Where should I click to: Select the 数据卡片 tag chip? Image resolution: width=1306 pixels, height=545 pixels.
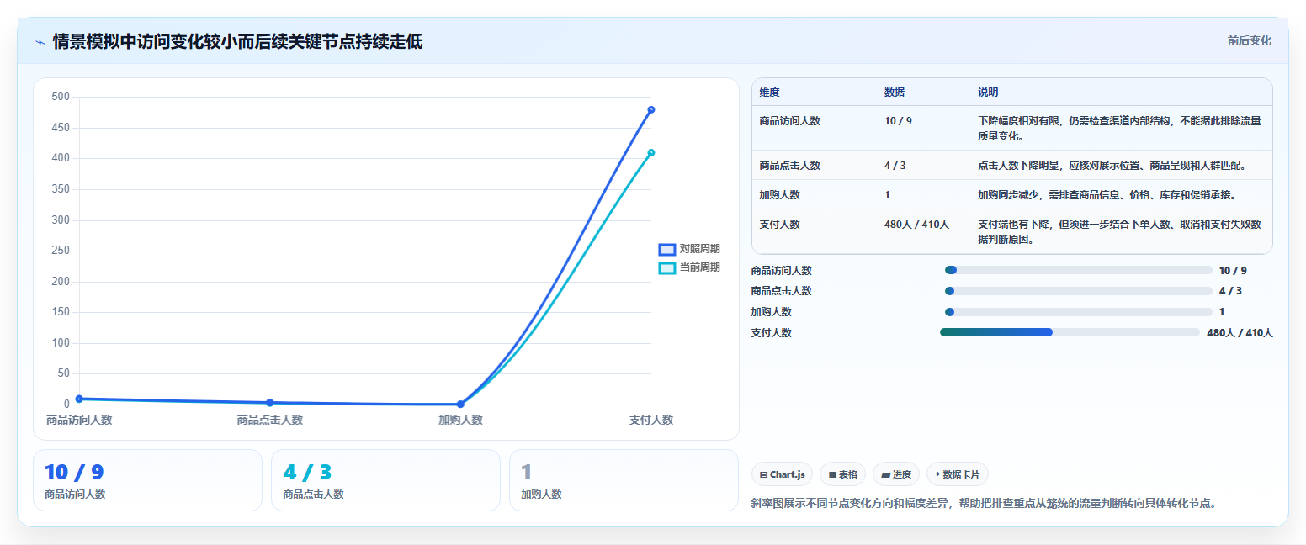click(958, 474)
